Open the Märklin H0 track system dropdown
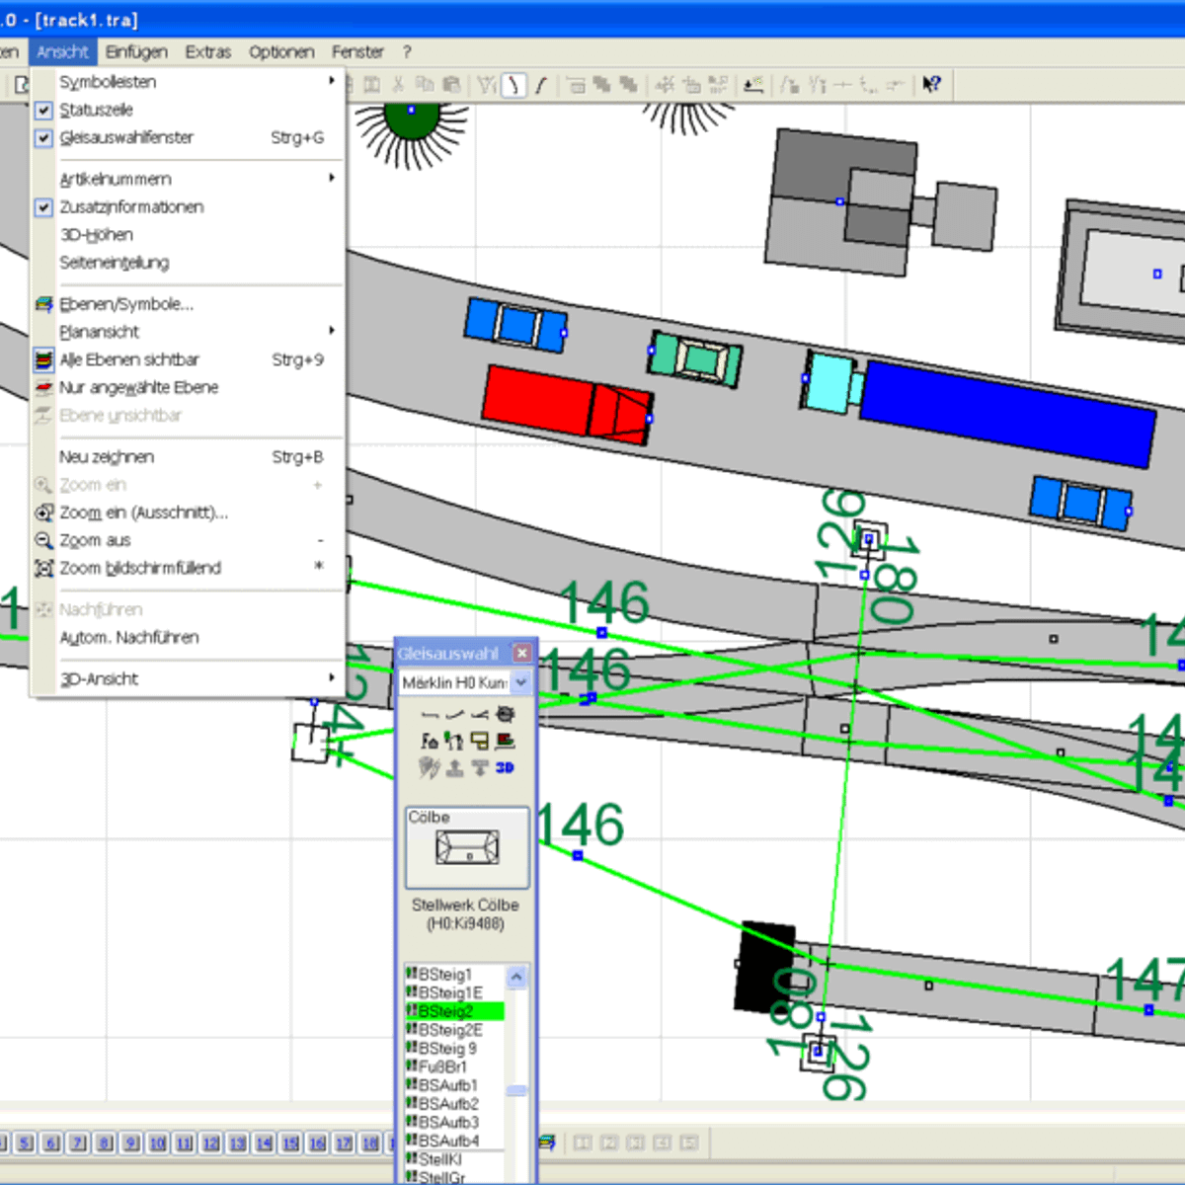Image resolution: width=1185 pixels, height=1185 pixels. pyautogui.click(x=521, y=682)
